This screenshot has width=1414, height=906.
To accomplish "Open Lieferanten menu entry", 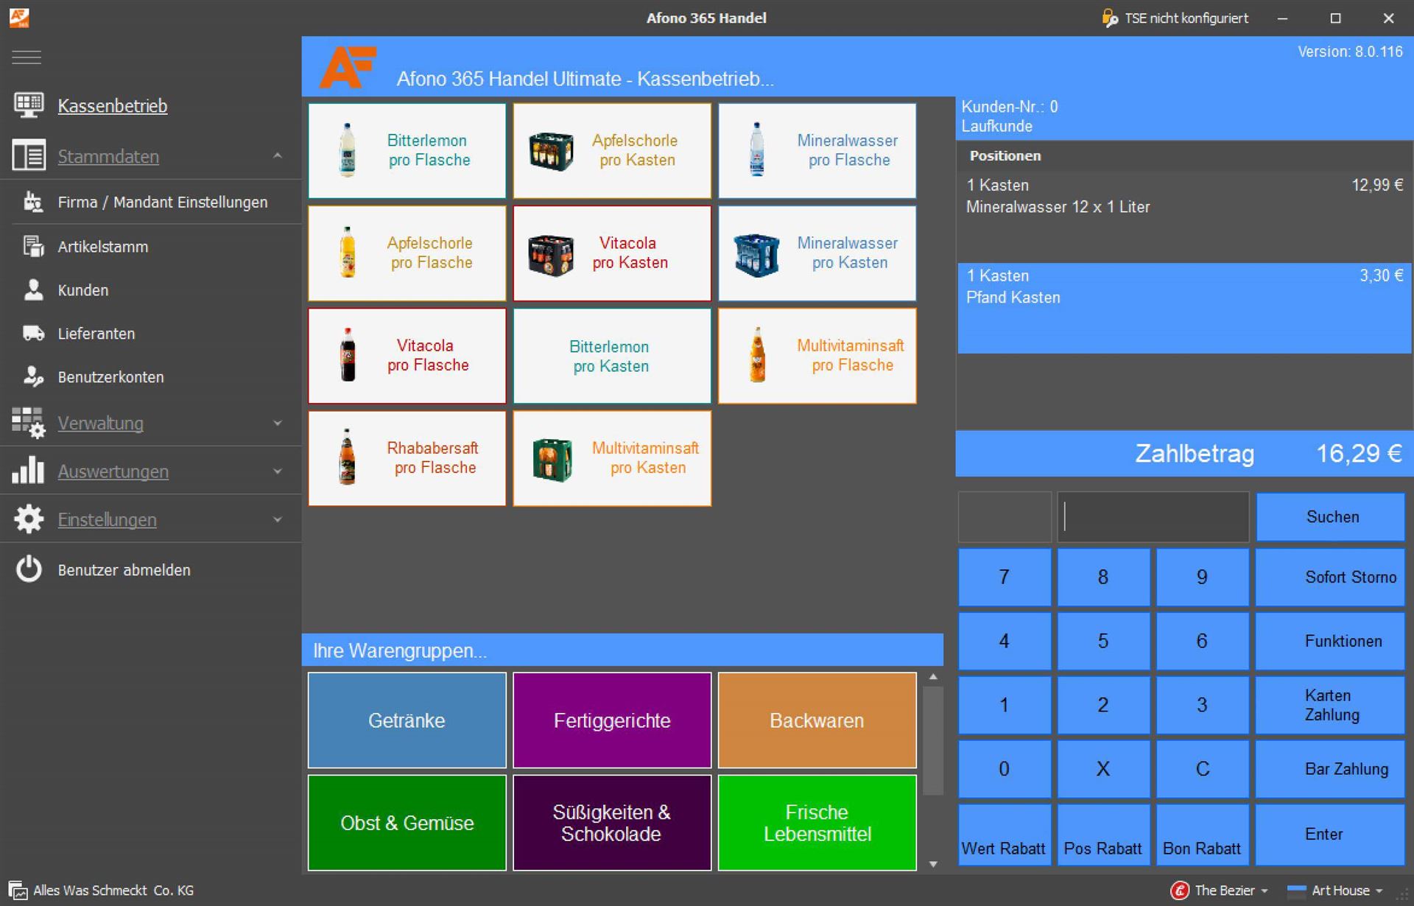I will click(x=96, y=334).
